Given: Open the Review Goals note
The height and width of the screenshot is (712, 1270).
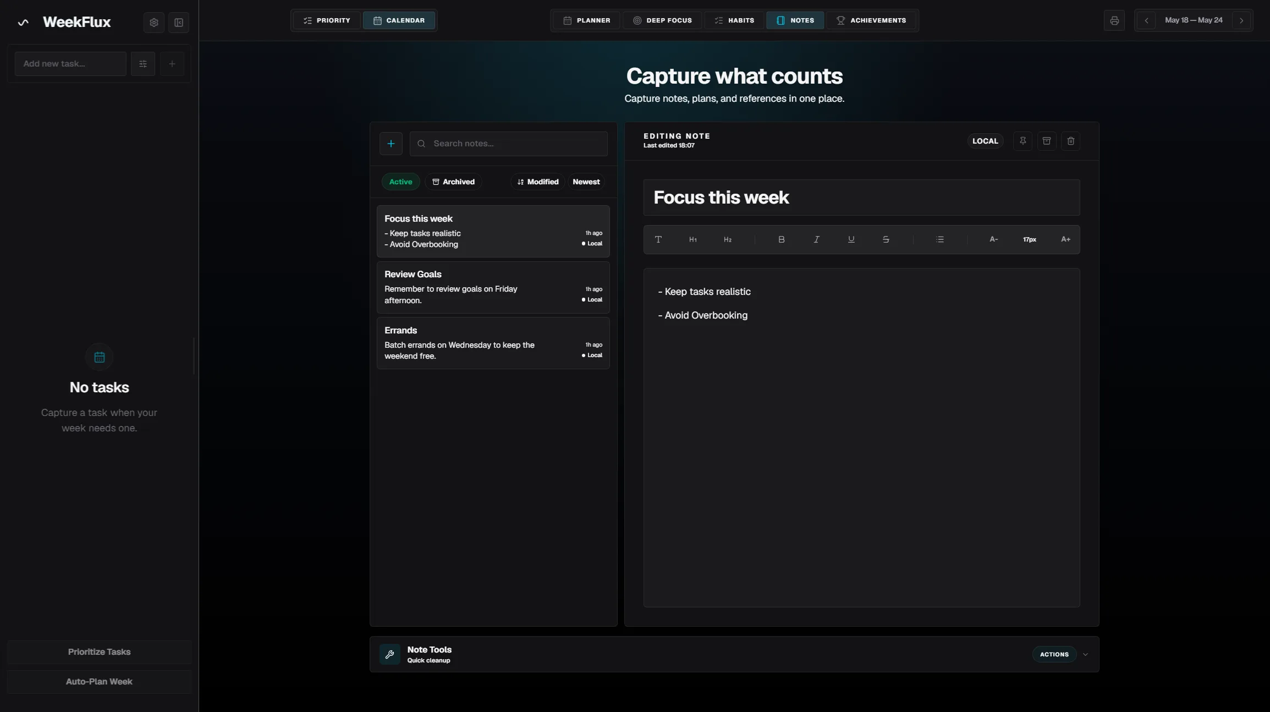Looking at the screenshot, I should coord(493,287).
